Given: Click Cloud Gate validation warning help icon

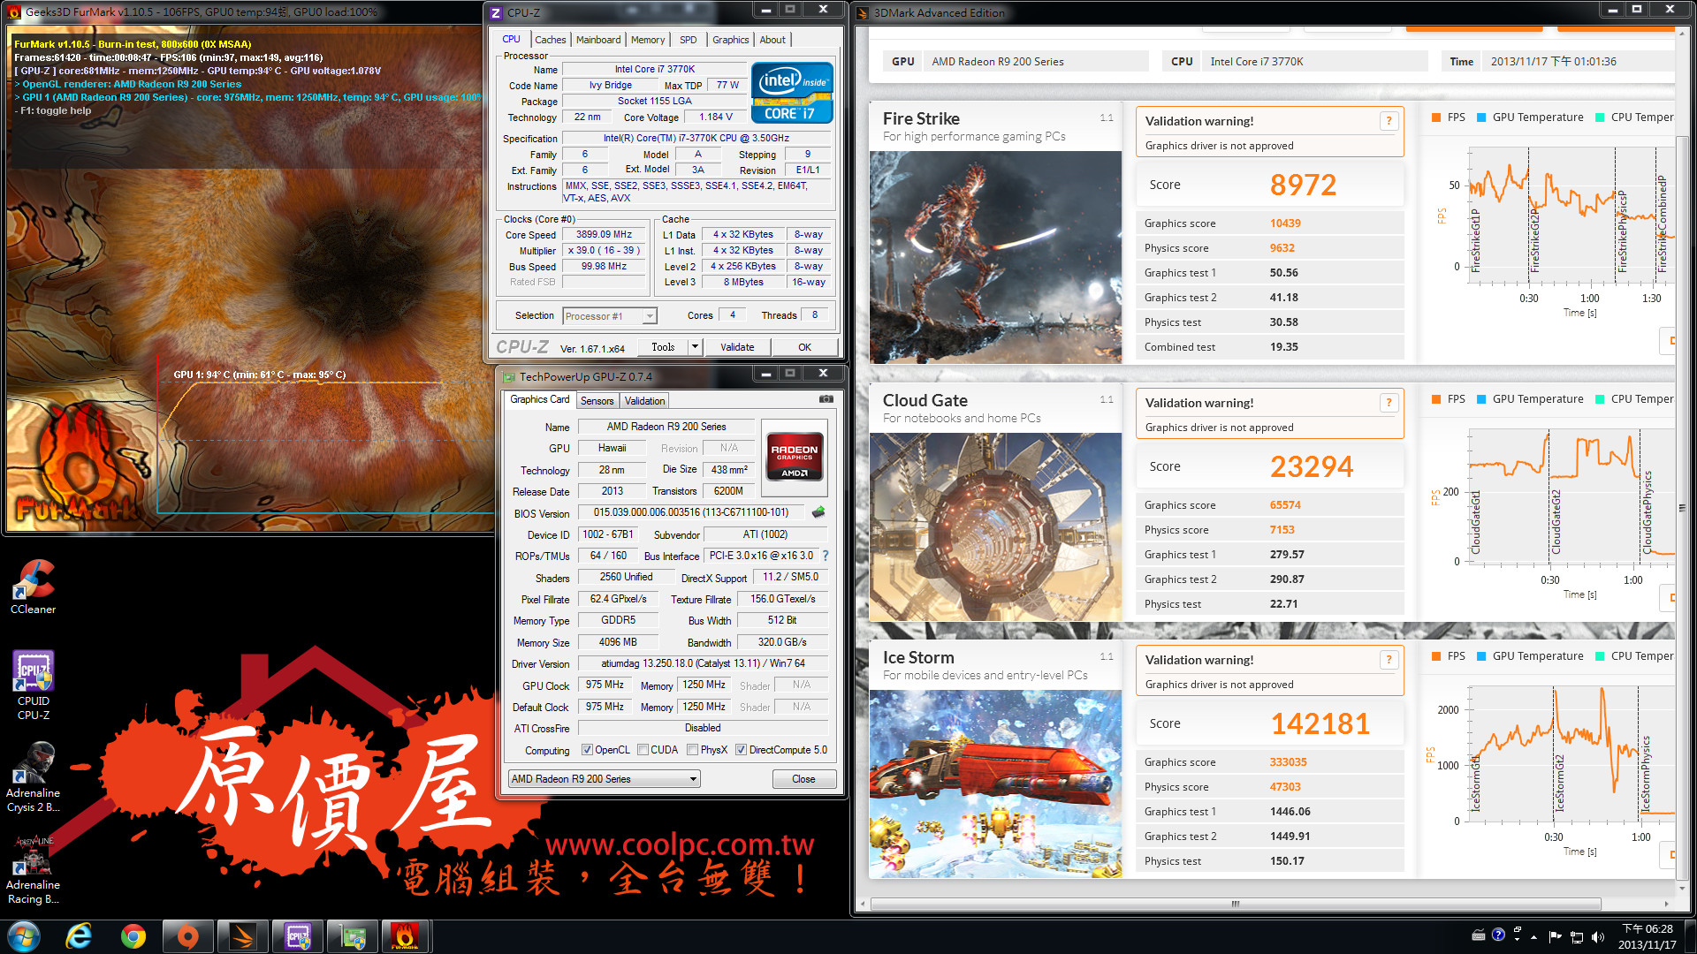Looking at the screenshot, I should click(1389, 403).
